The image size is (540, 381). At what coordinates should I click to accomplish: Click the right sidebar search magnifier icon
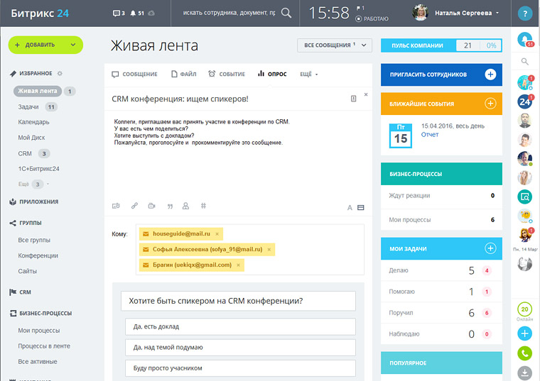click(525, 62)
